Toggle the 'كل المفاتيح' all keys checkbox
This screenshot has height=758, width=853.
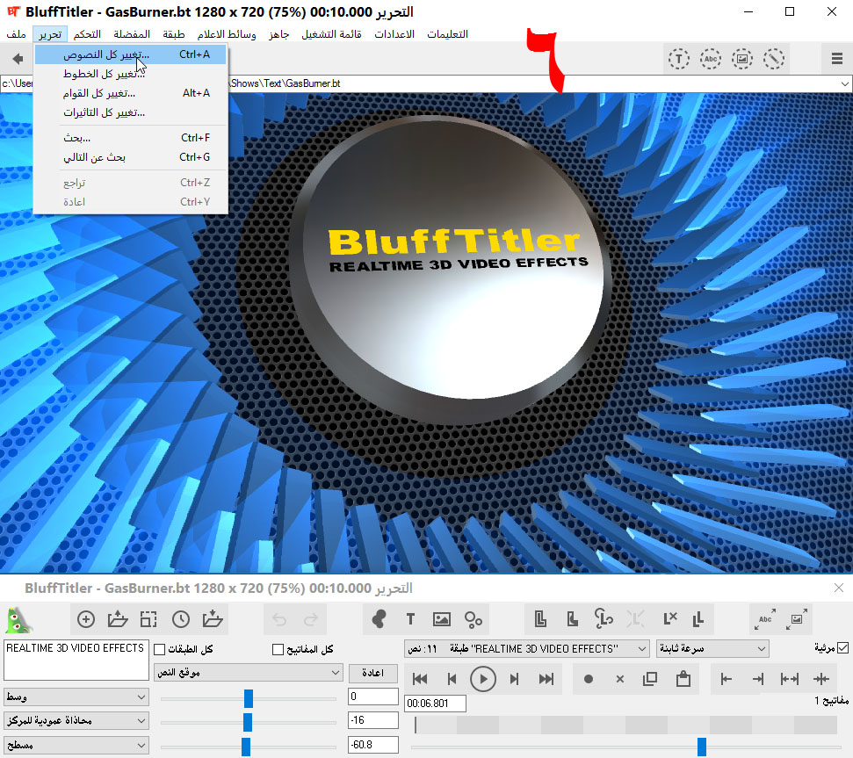point(278,650)
